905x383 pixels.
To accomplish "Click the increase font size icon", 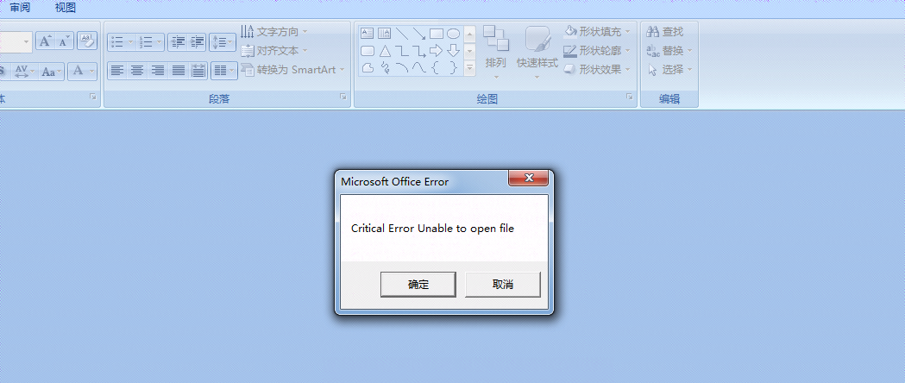I will point(45,41).
